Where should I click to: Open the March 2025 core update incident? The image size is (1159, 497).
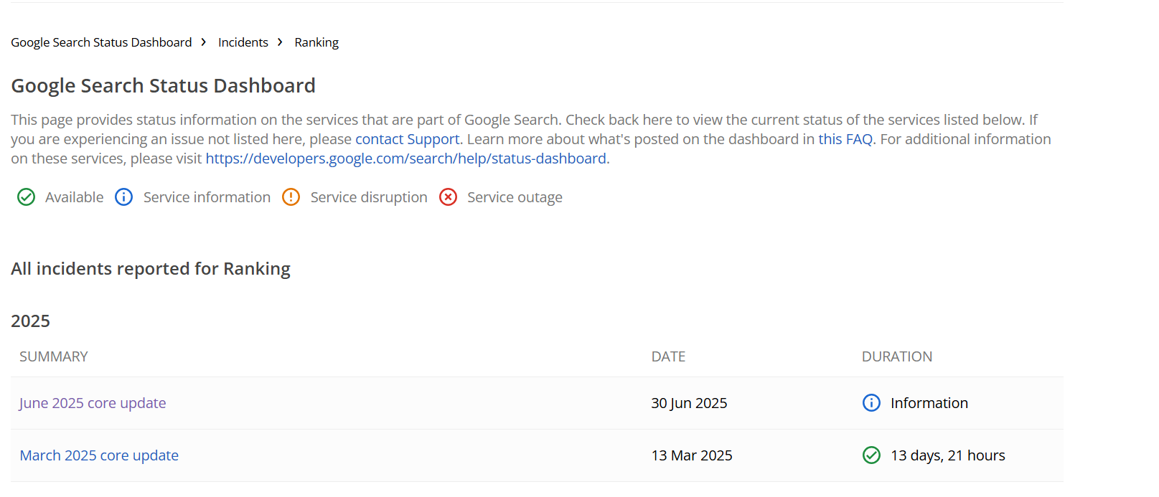tap(98, 455)
